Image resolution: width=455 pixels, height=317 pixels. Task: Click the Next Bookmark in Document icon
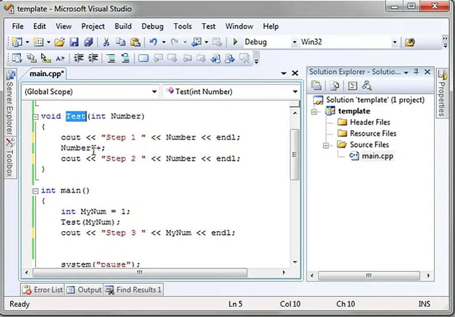click(x=230, y=58)
